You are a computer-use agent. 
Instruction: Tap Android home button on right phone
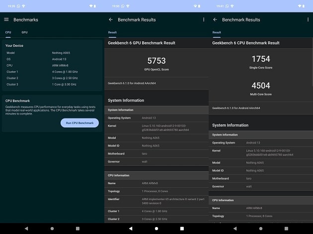click(x=261, y=229)
